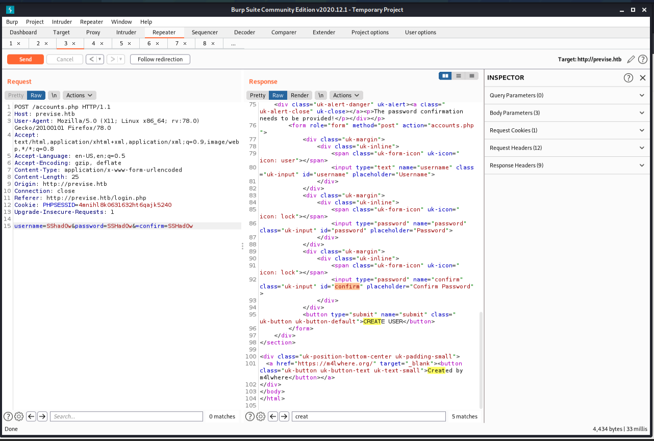Open the request Actions dropdown
Viewport: 654px width, 441px height.
pos(80,95)
